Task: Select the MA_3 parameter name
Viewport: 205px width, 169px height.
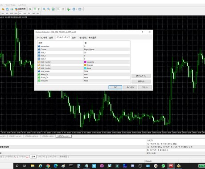Action: [43, 59]
